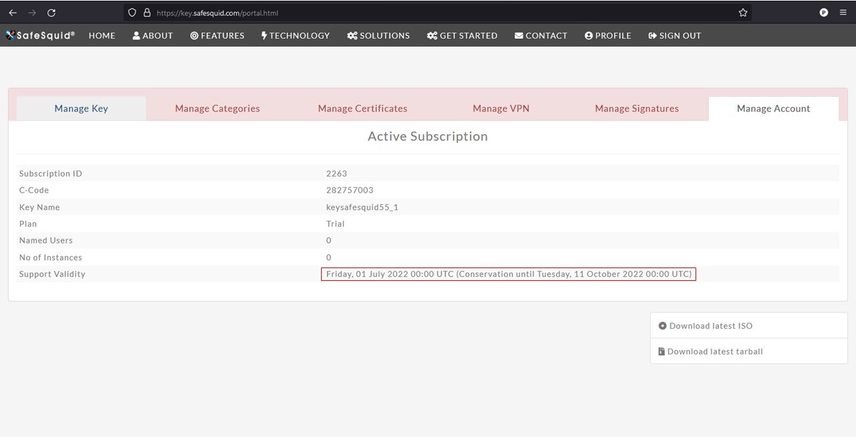The image size is (856, 438).
Task: Click the Key Name label
Action: (39, 207)
